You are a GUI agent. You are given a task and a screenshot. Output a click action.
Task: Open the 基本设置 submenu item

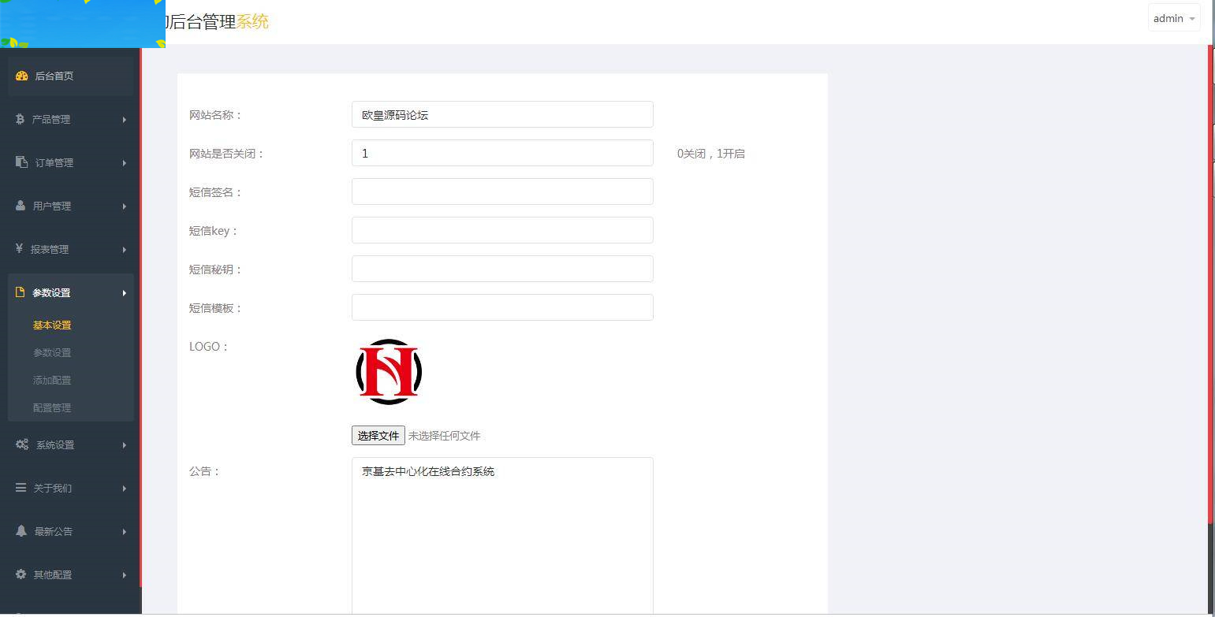click(51, 325)
